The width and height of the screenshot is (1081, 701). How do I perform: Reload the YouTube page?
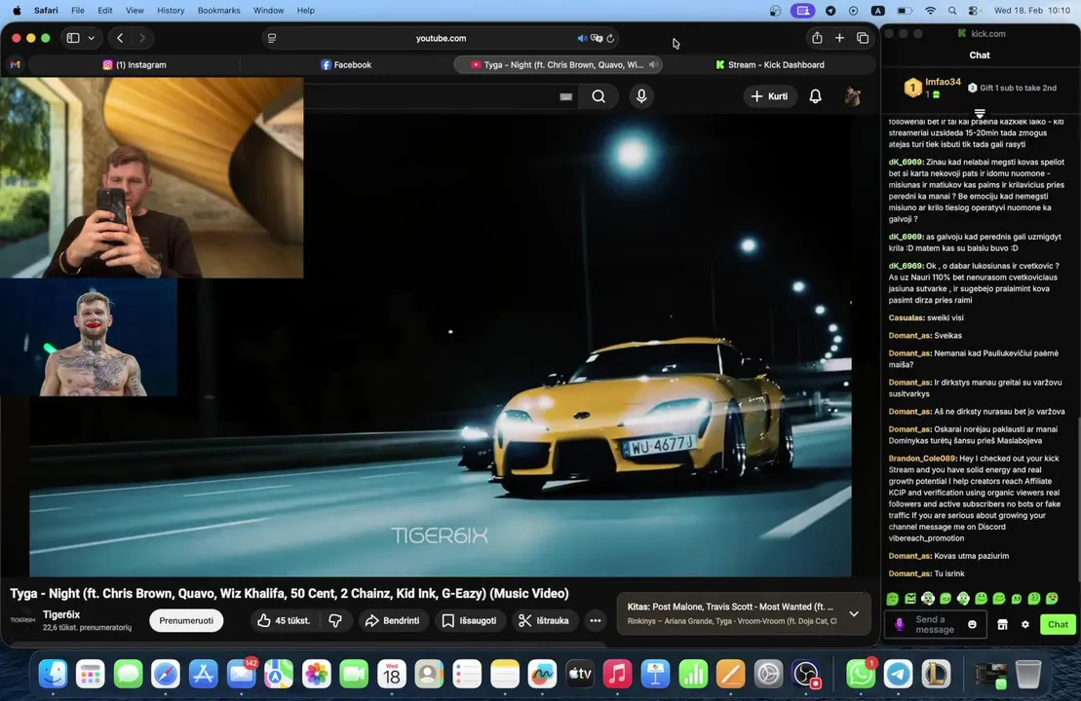(610, 38)
